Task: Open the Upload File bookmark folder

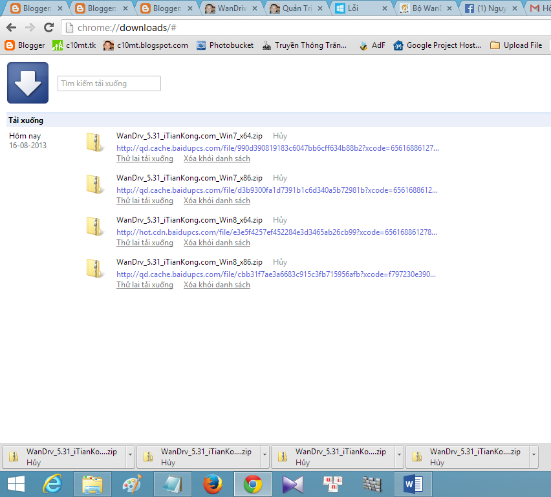Action: tap(516, 45)
